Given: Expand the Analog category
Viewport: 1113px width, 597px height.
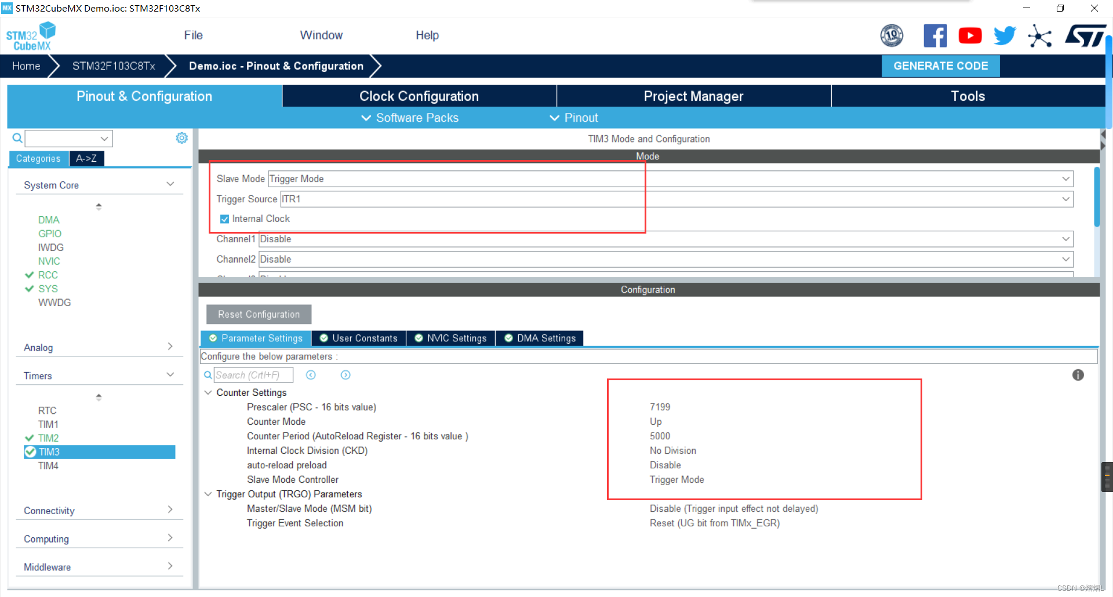Looking at the screenshot, I should pyautogui.click(x=170, y=346).
